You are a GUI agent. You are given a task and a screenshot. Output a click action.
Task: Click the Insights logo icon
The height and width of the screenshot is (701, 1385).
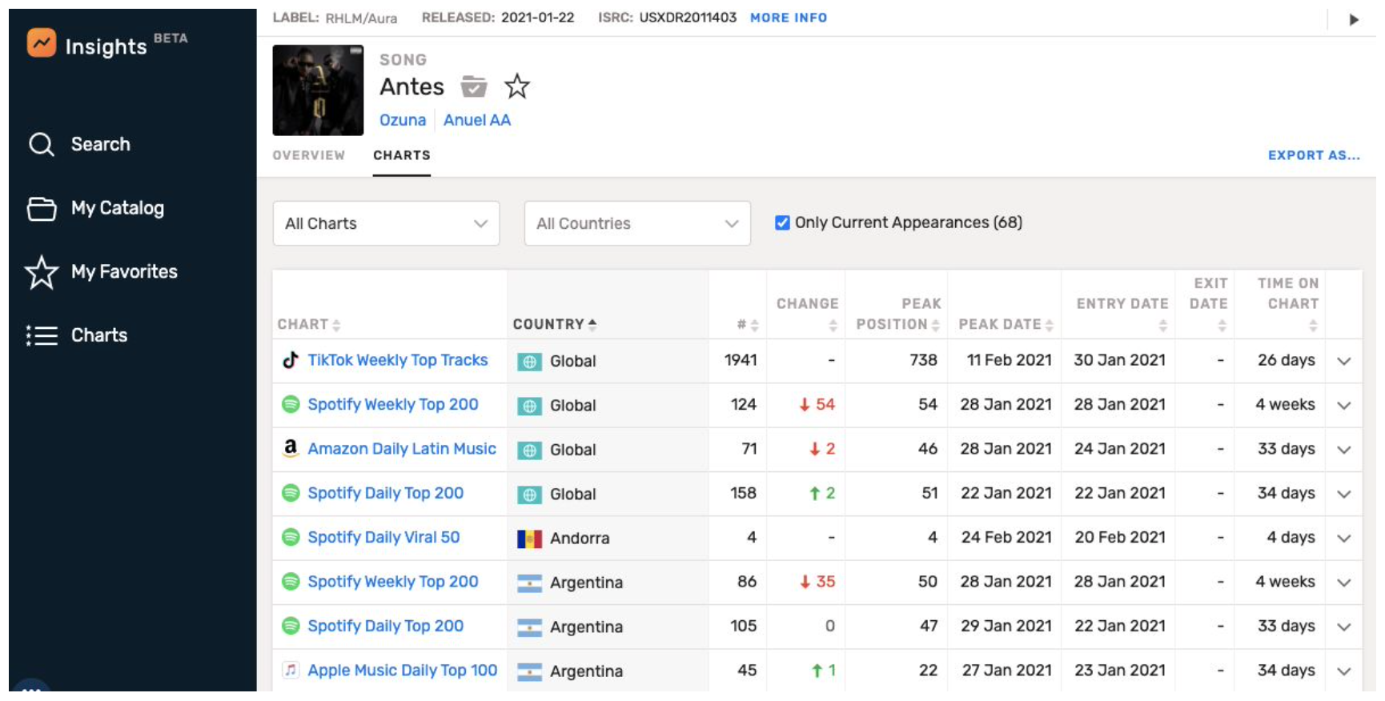point(42,43)
